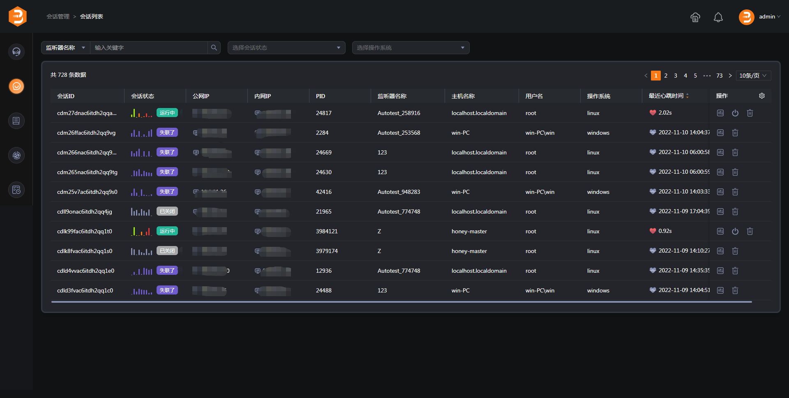Open the 选择操作系统 dropdown
This screenshot has width=789, height=398.
411,48
